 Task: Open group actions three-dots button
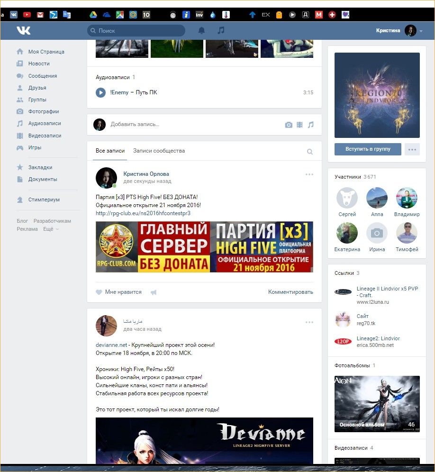tap(412, 149)
